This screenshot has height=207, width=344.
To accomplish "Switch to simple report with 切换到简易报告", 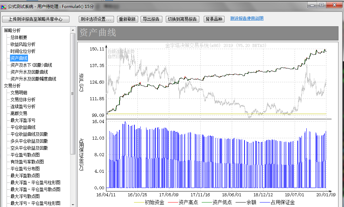I will point(182,19).
